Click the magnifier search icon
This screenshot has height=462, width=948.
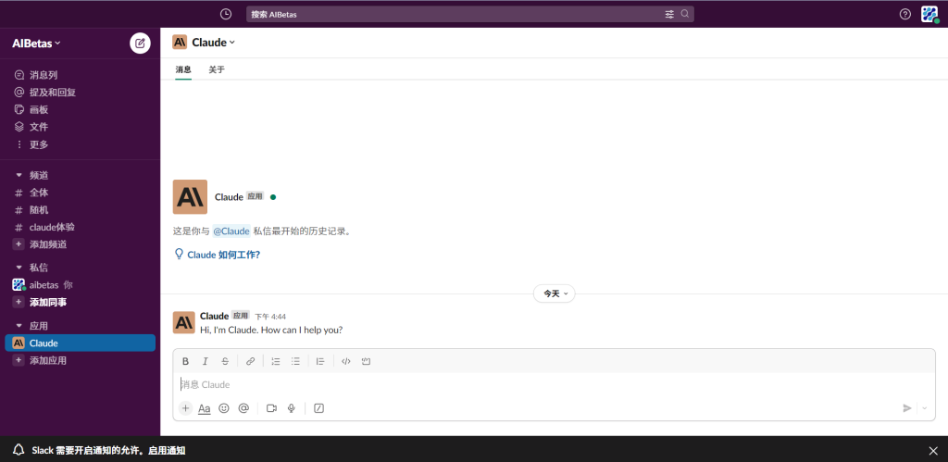click(x=685, y=14)
